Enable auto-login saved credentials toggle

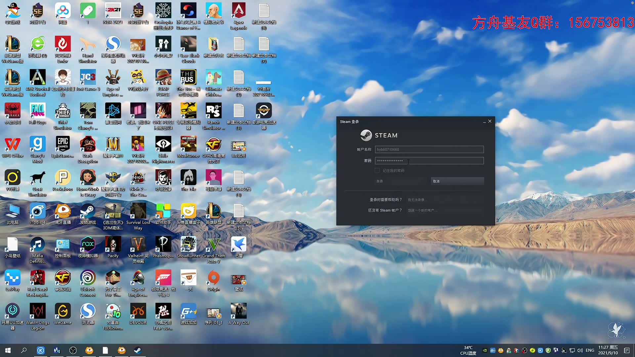coord(377,171)
